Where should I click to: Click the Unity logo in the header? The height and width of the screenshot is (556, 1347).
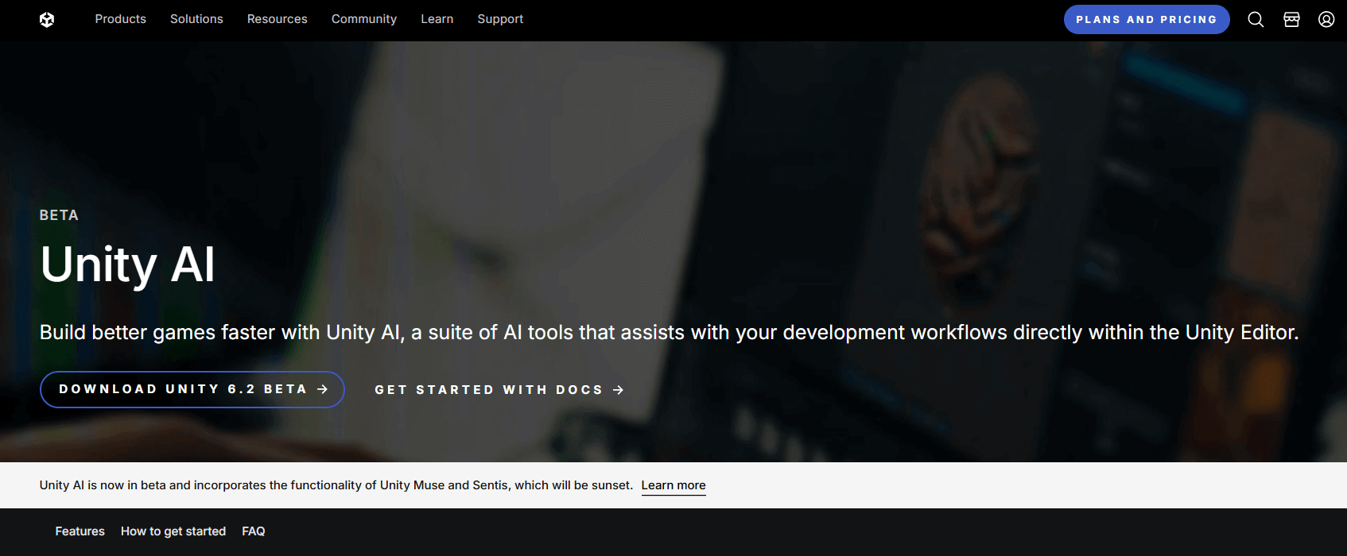point(47,20)
